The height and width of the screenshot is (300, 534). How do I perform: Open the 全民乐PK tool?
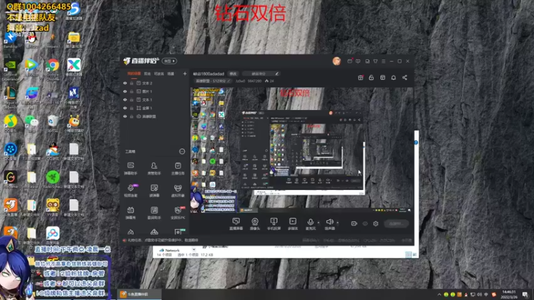[178, 213]
